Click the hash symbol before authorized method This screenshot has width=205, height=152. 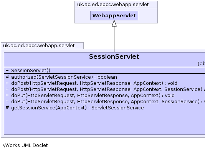click(x=7, y=77)
